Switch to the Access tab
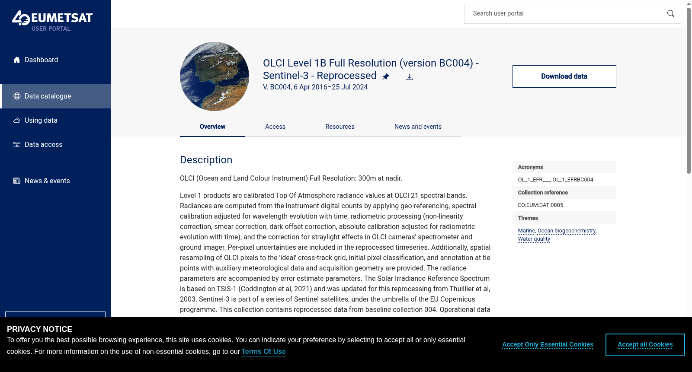Image resolution: width=692 pixels, height=372 pixels. tap(275, 127)
